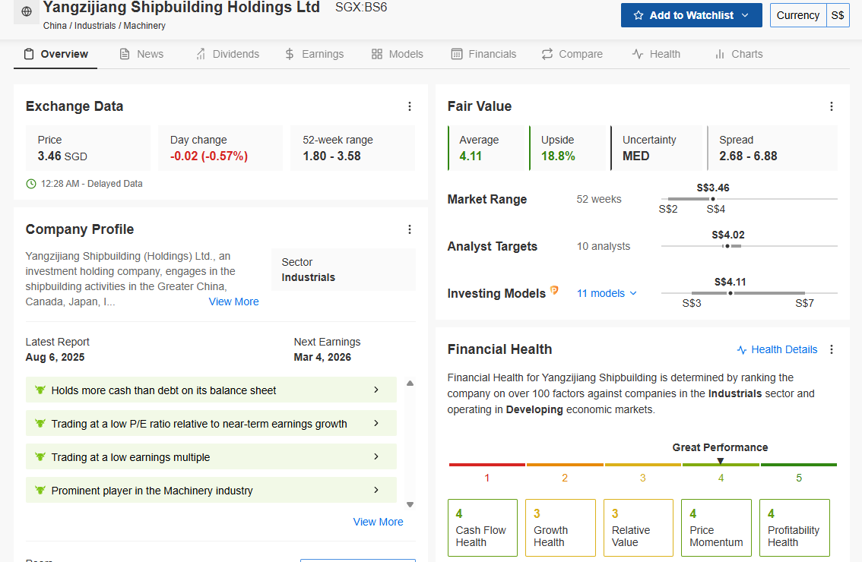Click the Earnings dollar sign icon
Screen dimensions: 862x562
click(x=290, y=54)
